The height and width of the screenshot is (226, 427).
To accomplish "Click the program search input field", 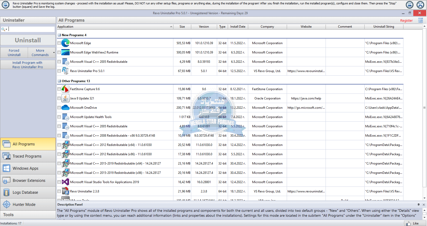I will click(x=31, y=29).
